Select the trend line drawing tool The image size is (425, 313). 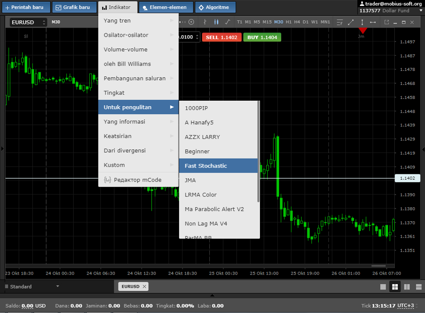[351, 22]
